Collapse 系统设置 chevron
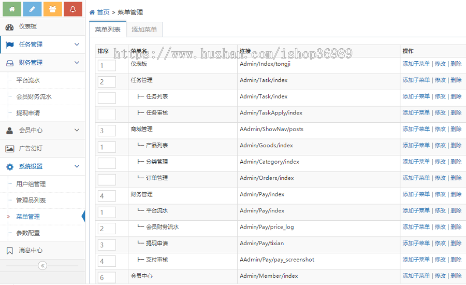466x285 pixels. tap(77, 166)
